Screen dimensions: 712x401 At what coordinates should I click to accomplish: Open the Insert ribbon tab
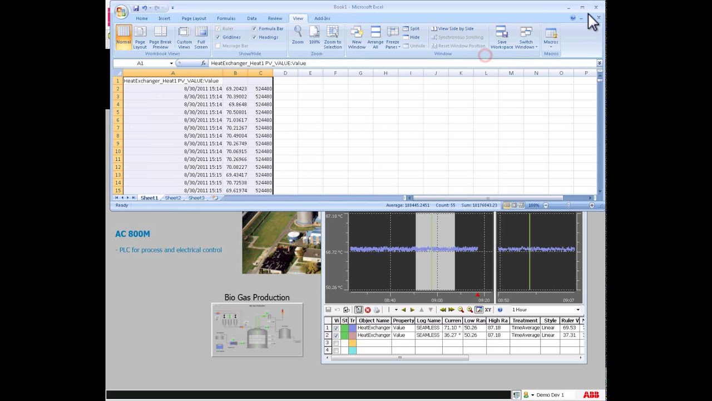click(x=164, y=18)
